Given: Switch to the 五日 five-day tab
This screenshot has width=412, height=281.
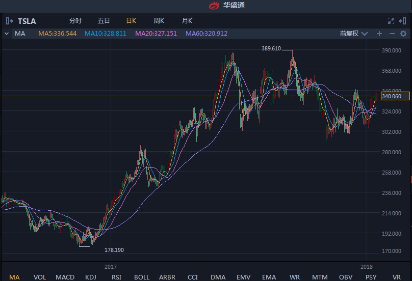Looking at the screenshot, I should 104,21.
